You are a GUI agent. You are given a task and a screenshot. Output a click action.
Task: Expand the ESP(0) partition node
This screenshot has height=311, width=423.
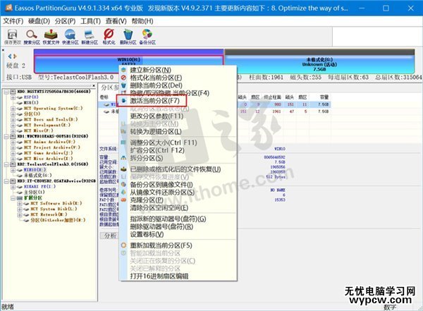13,97
